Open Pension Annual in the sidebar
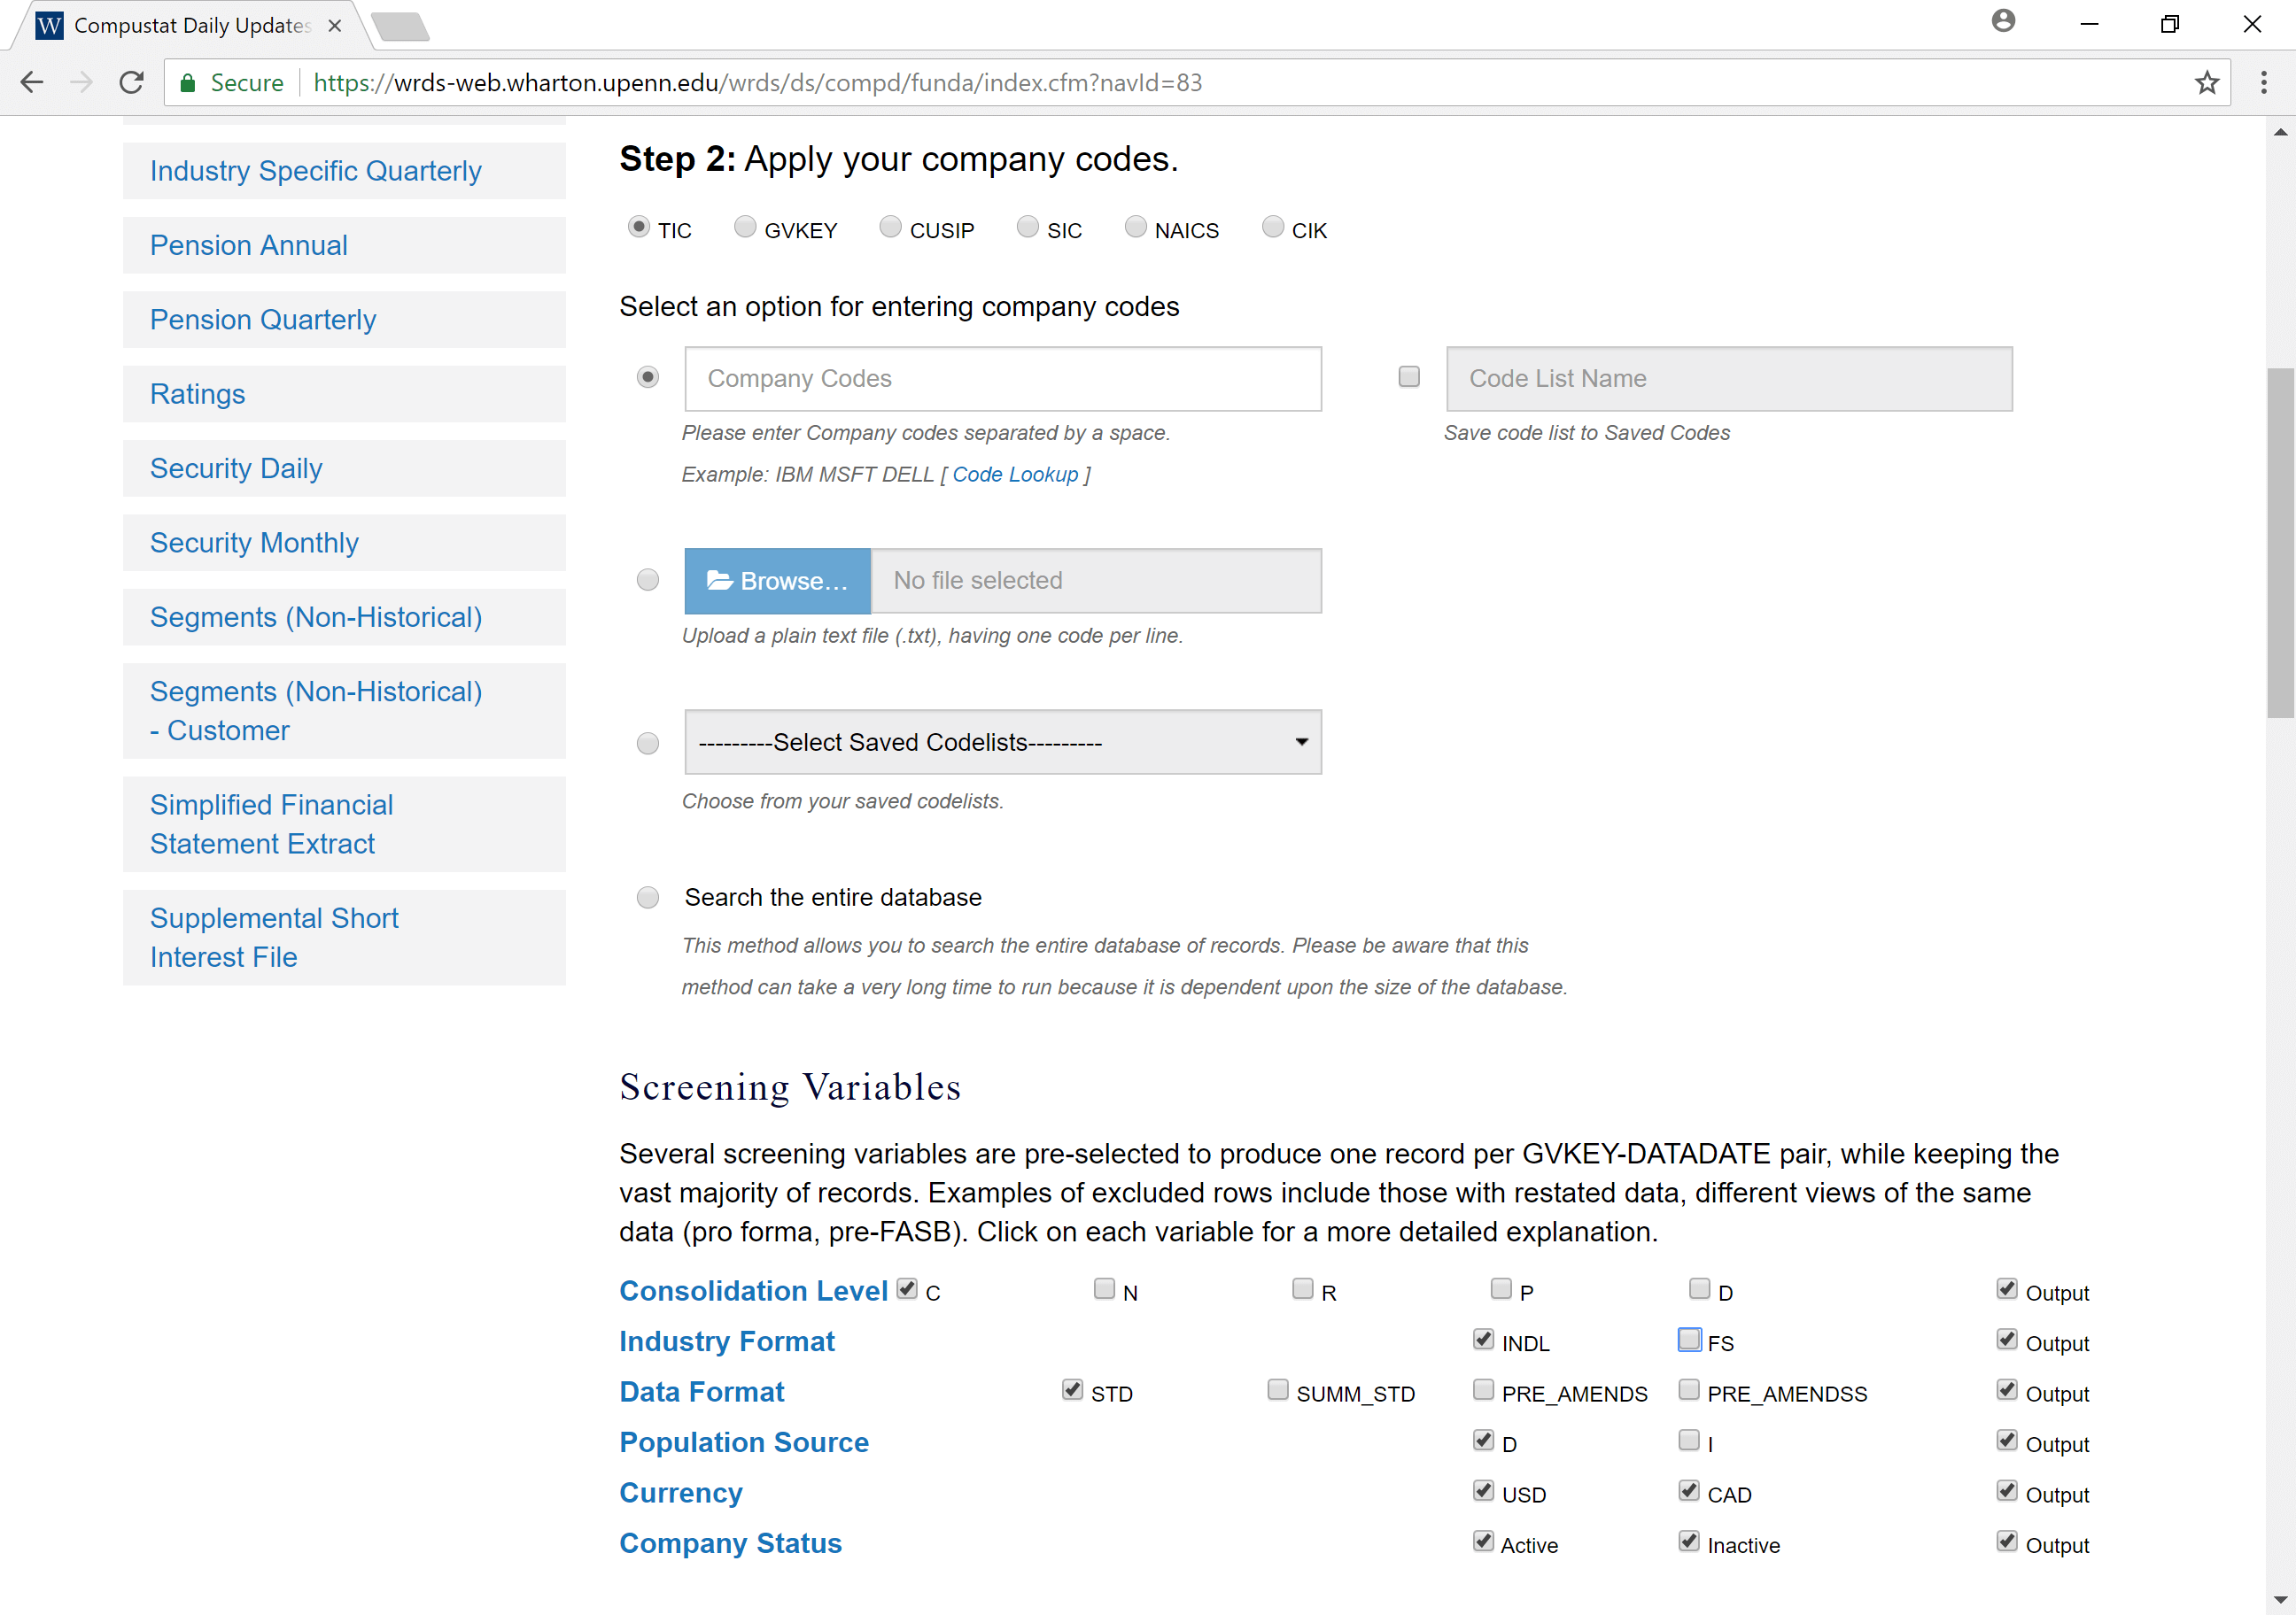Screen dimensions: 2296x1615 tap(249, 245)
